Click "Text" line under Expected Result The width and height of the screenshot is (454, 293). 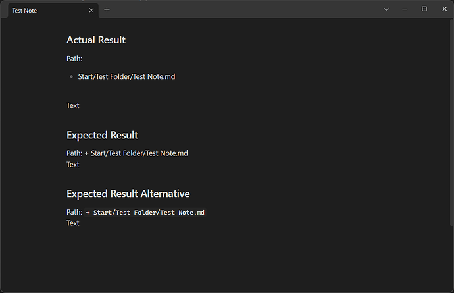click(x=73, y=165)
